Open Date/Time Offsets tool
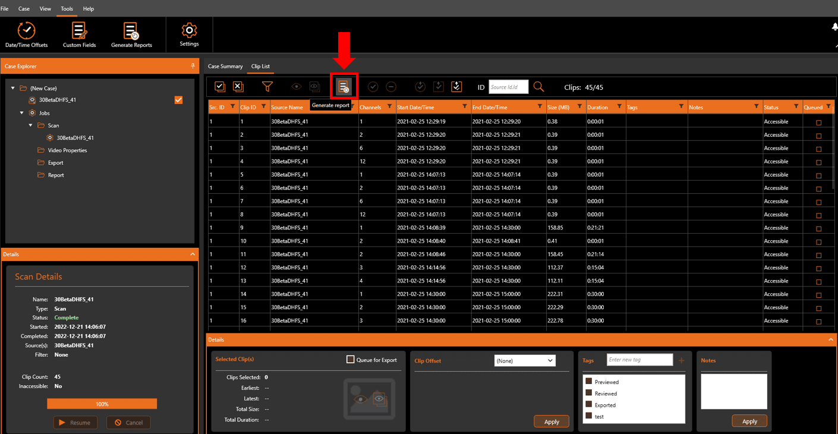The height and width of the screenshot is (434, 838). tap(26, 35)
